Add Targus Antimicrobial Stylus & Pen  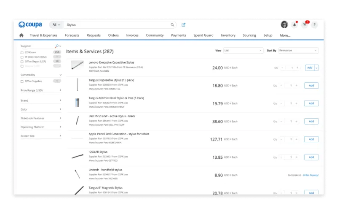[x=311, y=103]
